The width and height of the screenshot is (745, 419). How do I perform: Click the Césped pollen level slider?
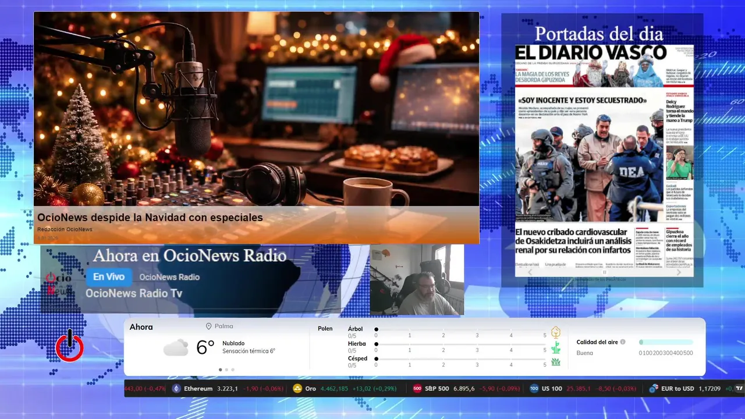click(460, 359)
